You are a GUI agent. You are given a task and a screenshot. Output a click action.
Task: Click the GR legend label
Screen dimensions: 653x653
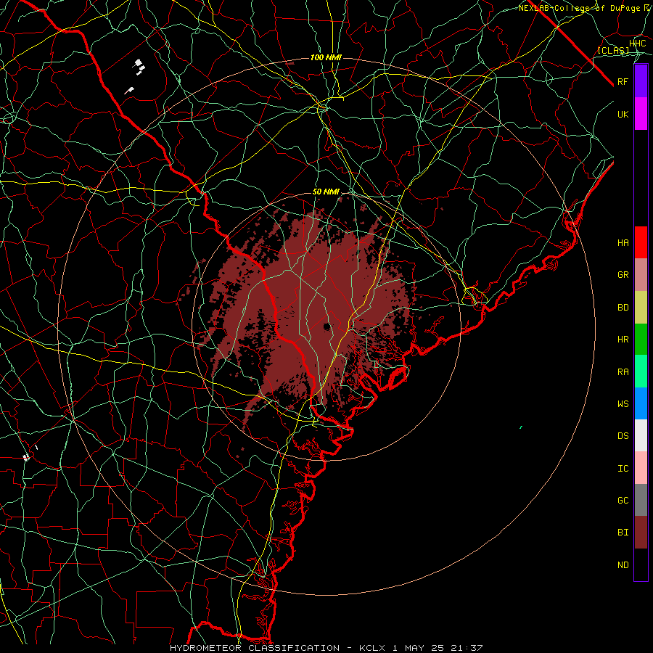623,275
